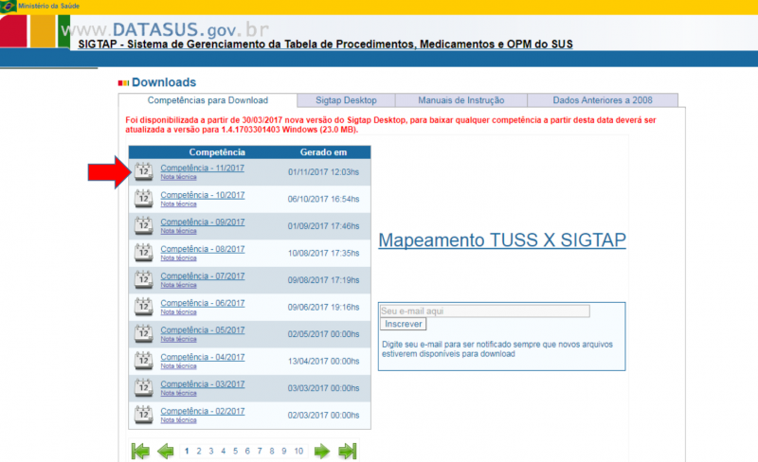The height and width of the screenshot is (462, 758).
Task: Go to page 9 in pagination
Action: coord(283,451)
